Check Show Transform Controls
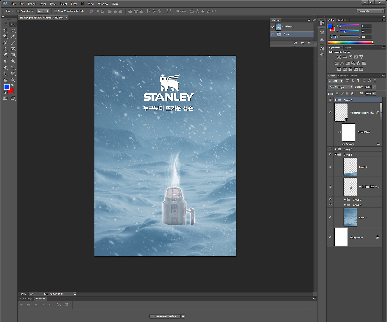Viewport: 387px width, 322px height. tap(55, 11)
